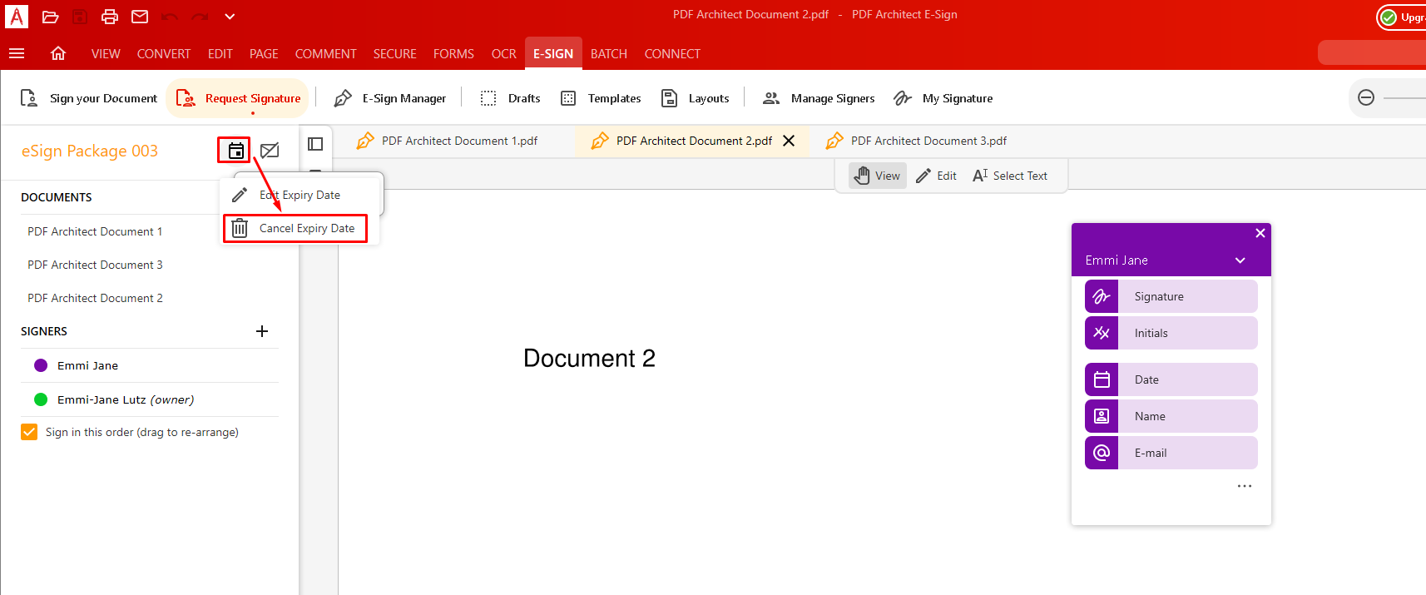Click the eSign Package 003 title
This screenshot has height=595, width=1426.
pos(90,151)
